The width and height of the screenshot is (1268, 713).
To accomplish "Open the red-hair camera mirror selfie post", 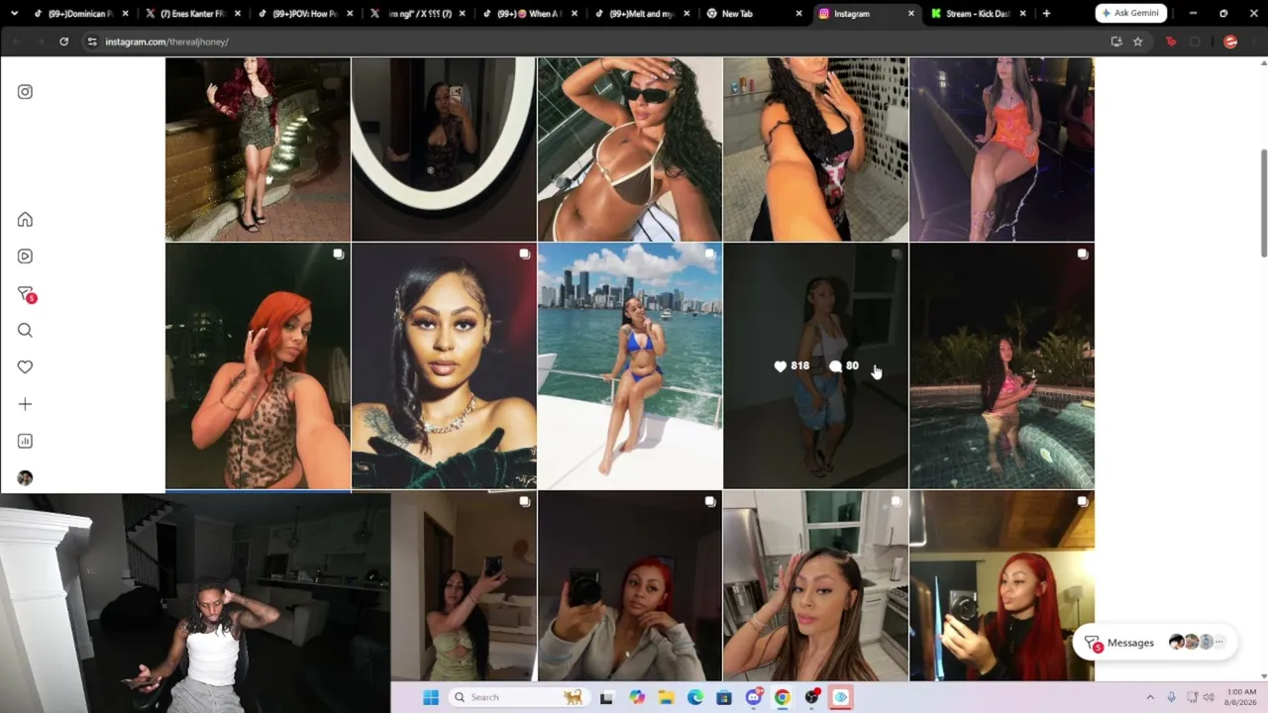I will point(1002,586).
